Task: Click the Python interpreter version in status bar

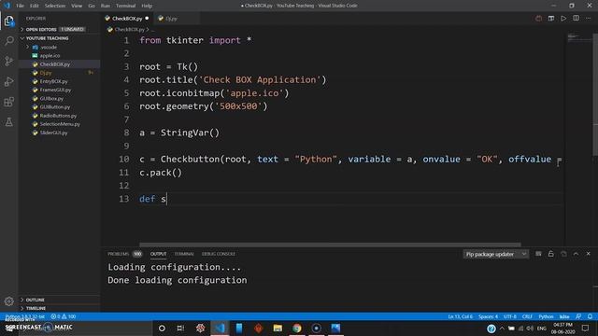Action: pos(25,316)
